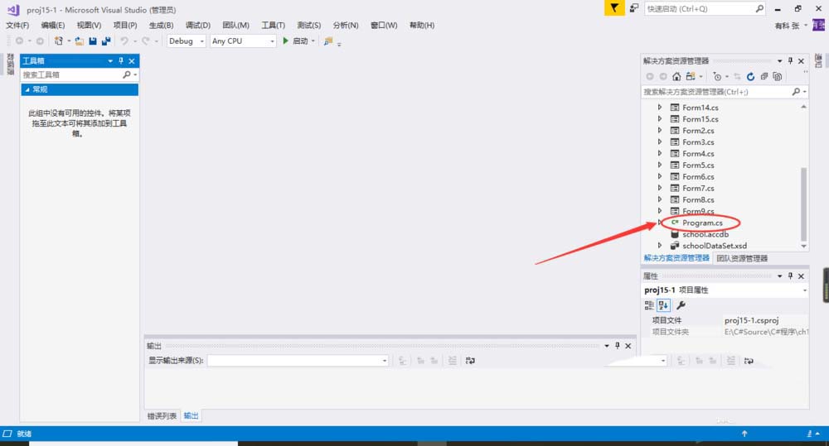Click the Refresh icon in Solution Explorer
829x446 pixels.
(750, 76)
